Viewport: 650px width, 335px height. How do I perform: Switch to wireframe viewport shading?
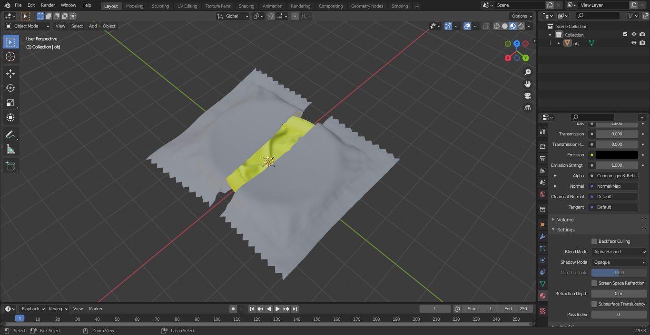click(497, 27)
